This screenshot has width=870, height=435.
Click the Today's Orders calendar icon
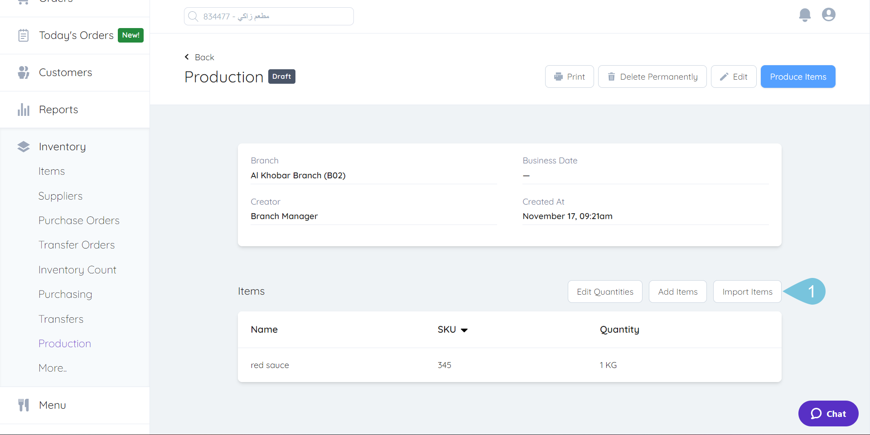coord(23,35)
